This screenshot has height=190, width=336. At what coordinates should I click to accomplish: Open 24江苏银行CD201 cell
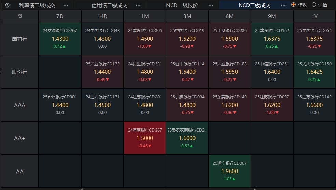[145, 105]
